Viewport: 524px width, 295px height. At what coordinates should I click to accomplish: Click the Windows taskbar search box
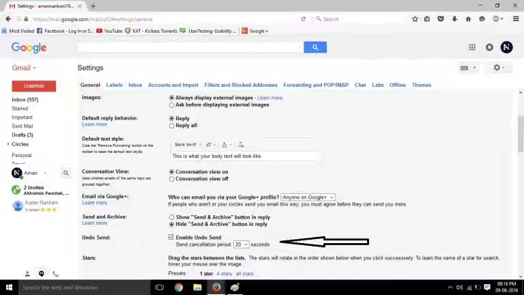pyautogui.click(x=84, y=287)
